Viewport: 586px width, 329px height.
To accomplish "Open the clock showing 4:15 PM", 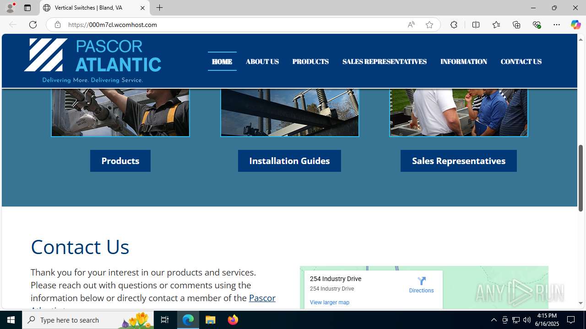I will point(547,320).
